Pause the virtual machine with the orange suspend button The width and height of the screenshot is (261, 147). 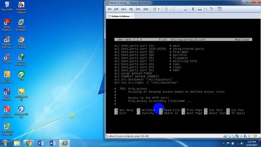coord(155,9)
